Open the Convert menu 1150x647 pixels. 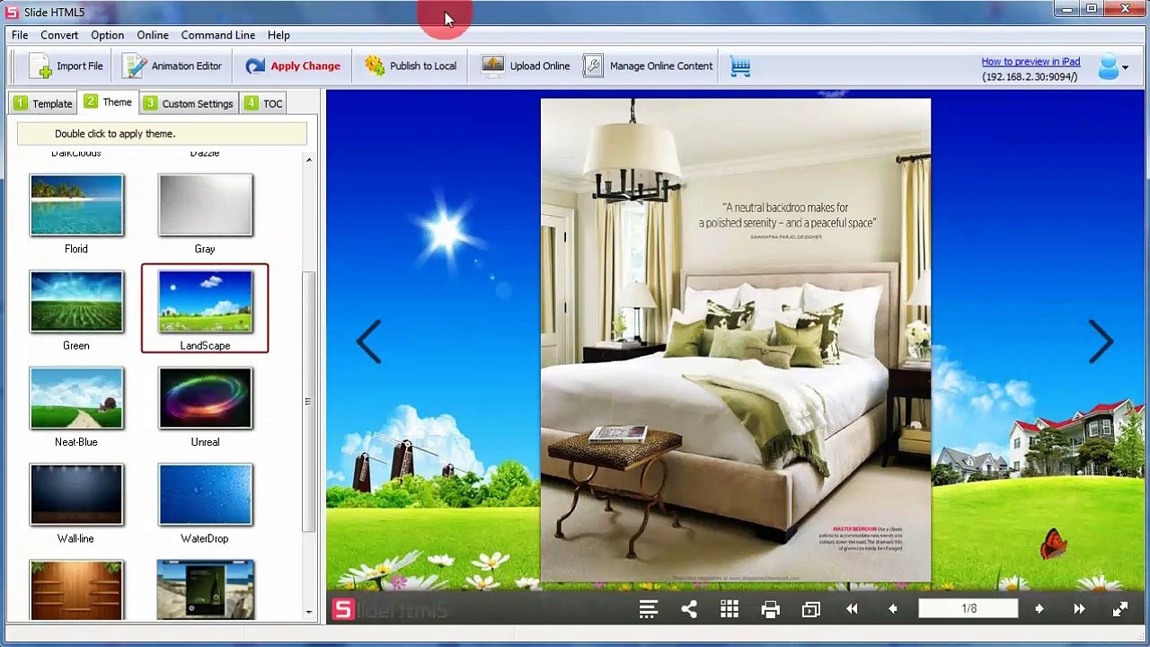pos(59,35)
